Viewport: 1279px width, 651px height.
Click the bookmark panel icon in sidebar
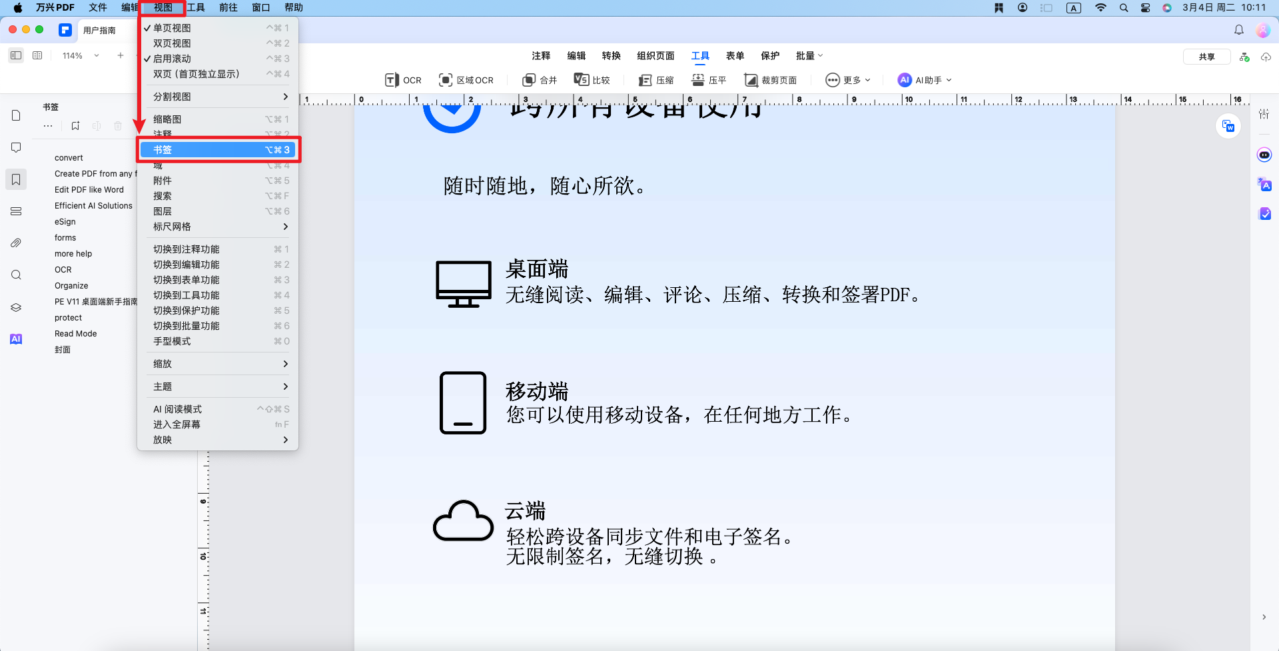click(x=16, y=179)
